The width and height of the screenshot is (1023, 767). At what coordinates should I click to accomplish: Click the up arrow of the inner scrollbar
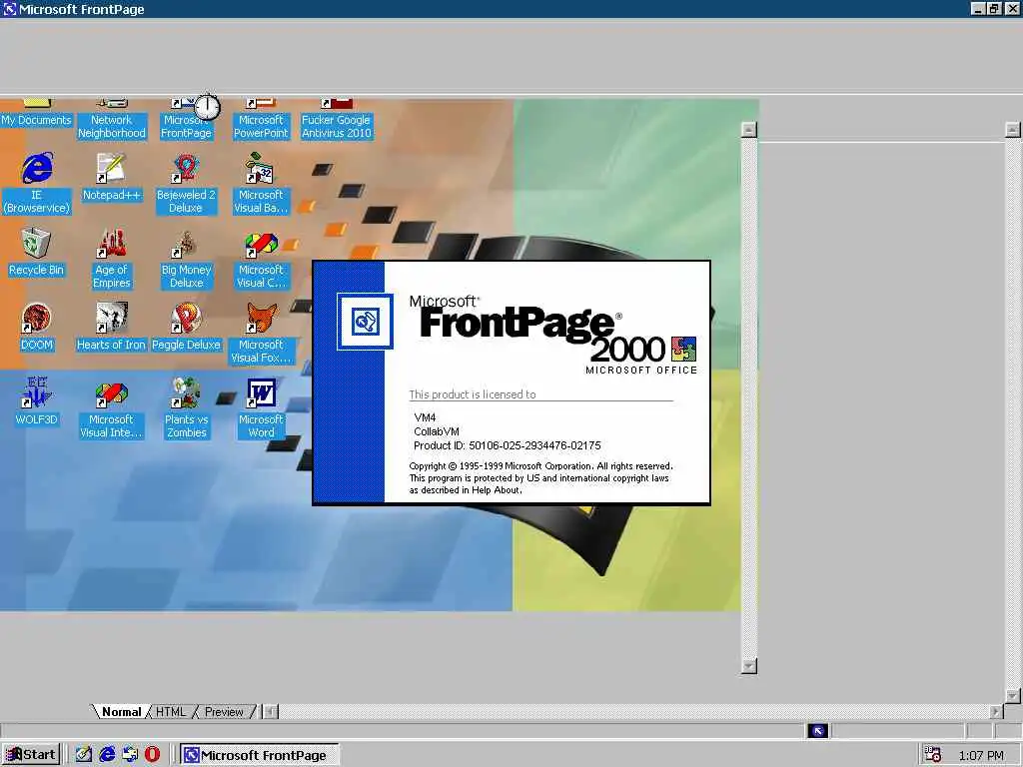[749, 129]
